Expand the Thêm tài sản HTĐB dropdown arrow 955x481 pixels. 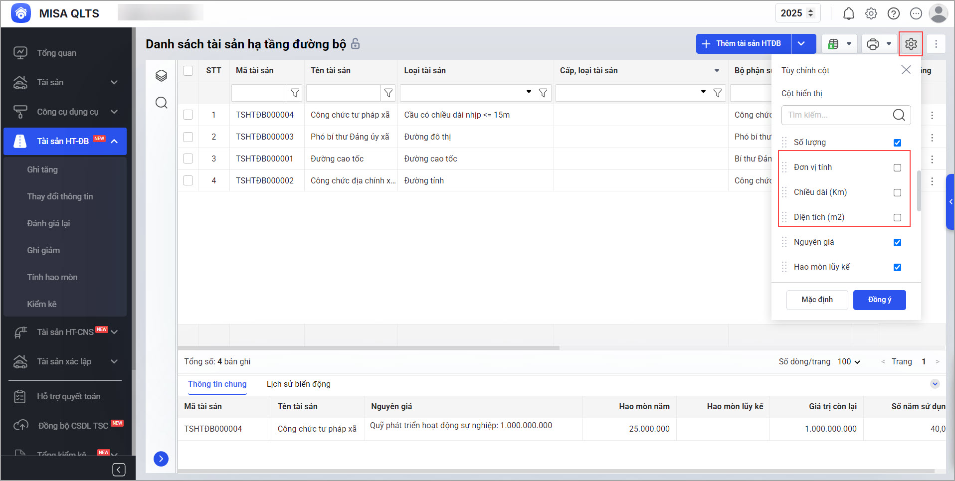801,44
